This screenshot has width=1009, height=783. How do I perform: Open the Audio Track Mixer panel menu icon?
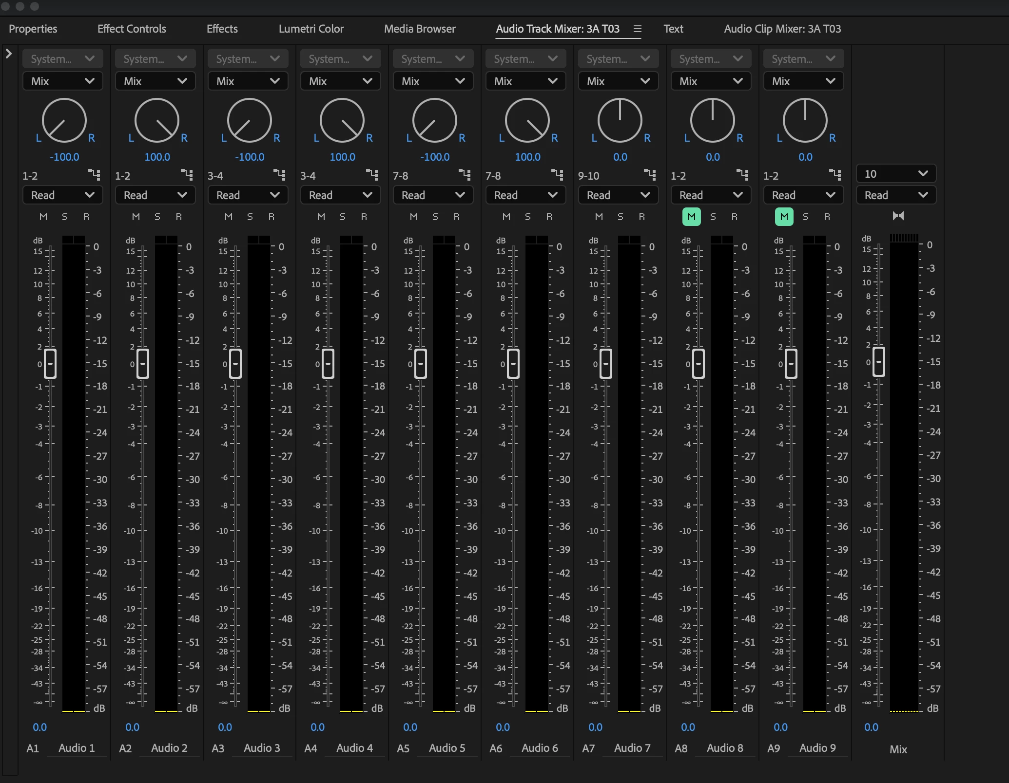(x=637, y=29)
